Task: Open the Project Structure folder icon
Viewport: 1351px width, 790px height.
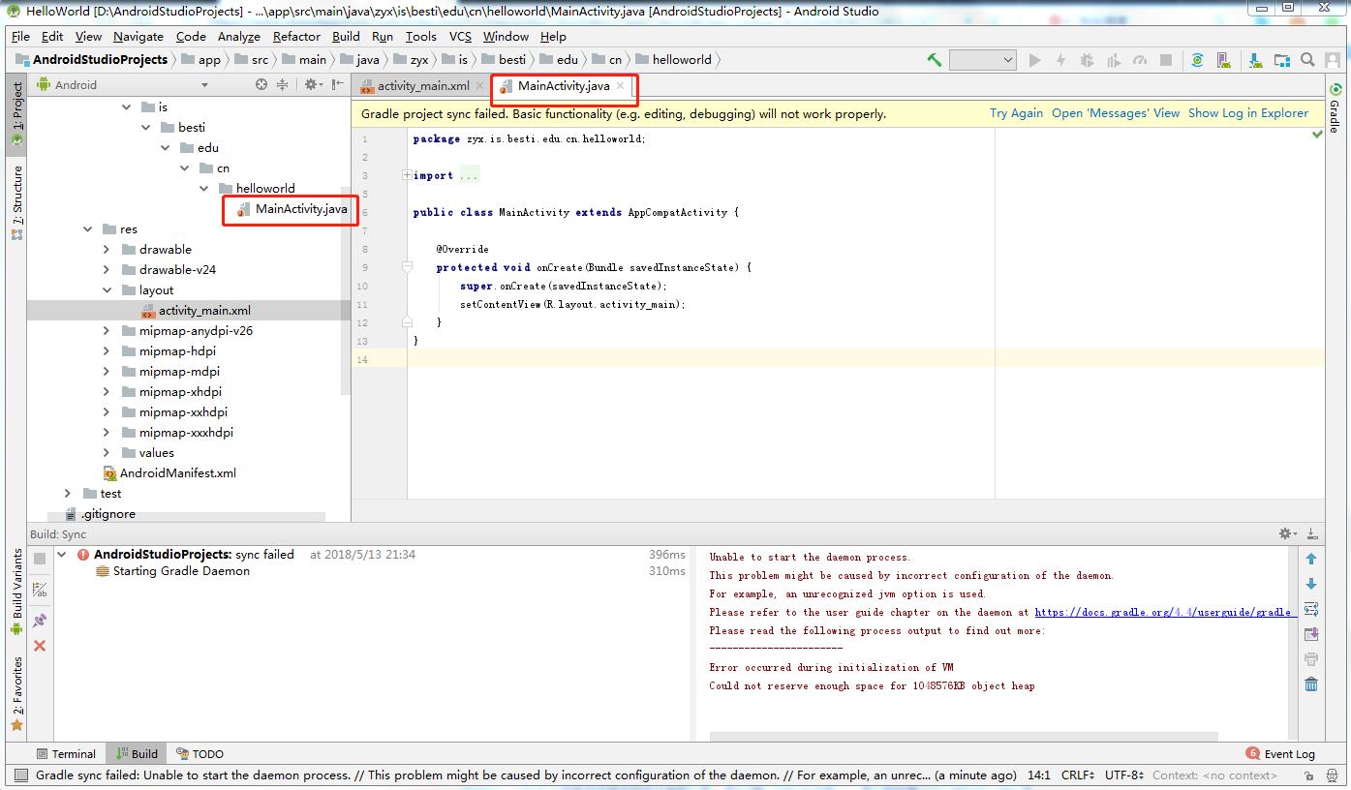Action: click(1282, 60)
